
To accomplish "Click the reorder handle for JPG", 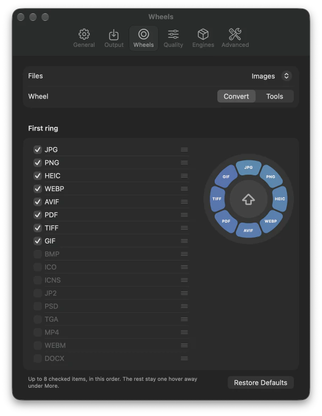I will [184, 150].
